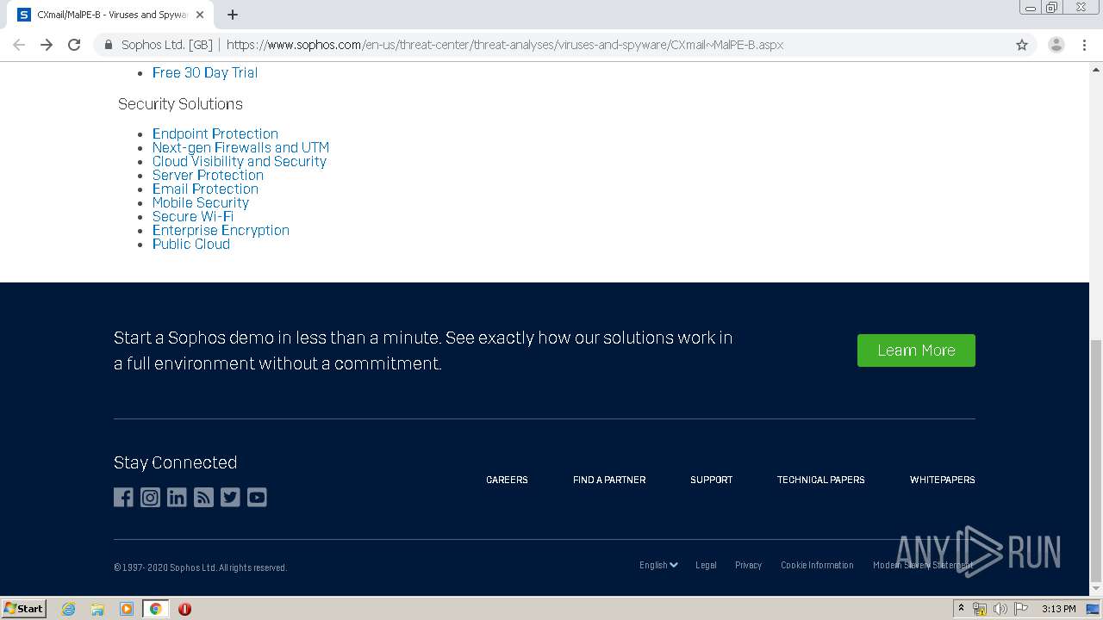
Task: Select Chrome taskbar button
Action: (x=155, y=609)
